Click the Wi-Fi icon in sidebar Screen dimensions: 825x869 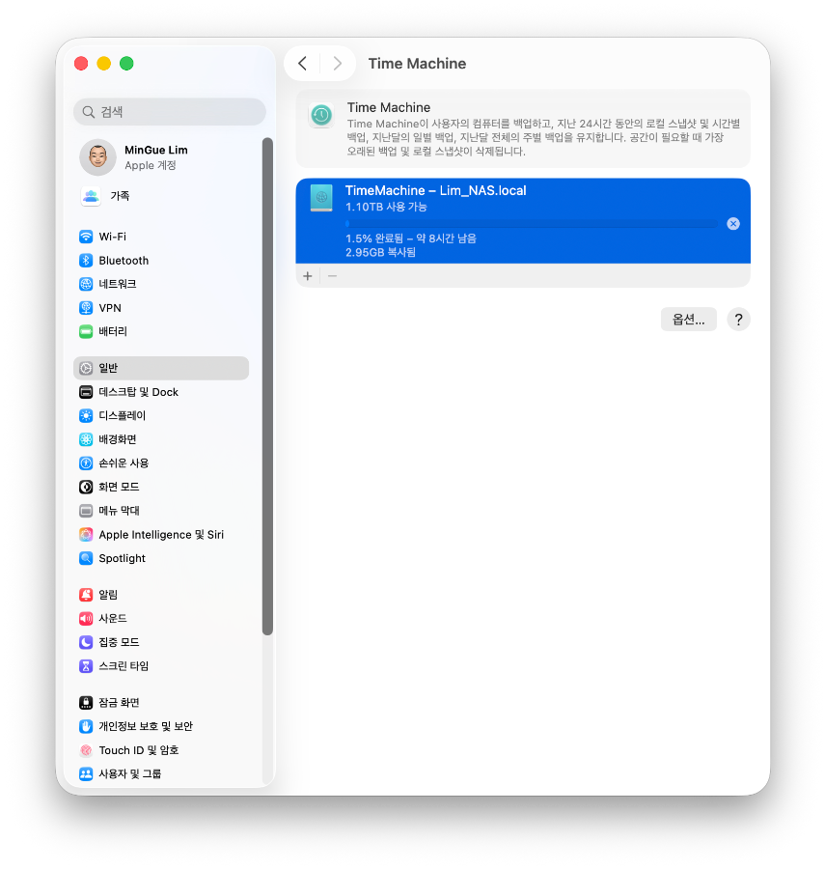click(86, 237)
